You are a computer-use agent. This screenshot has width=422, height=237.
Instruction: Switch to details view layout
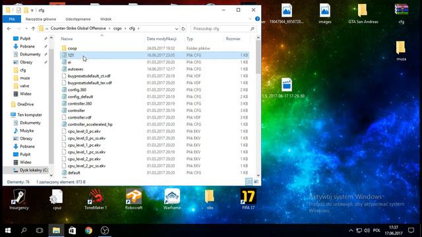(x=249, y=182)
